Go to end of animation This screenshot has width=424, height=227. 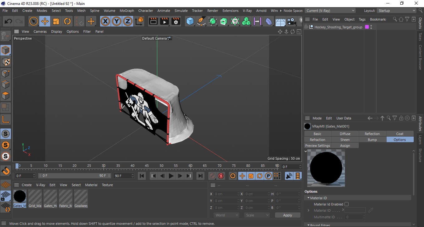(200, 176)
